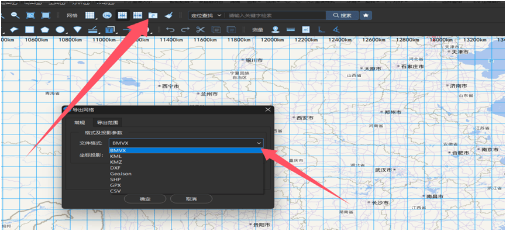Click the 郑州市 map label
Image resolution: width=506 pixels, height=231 pixels.
coord(393,112)
